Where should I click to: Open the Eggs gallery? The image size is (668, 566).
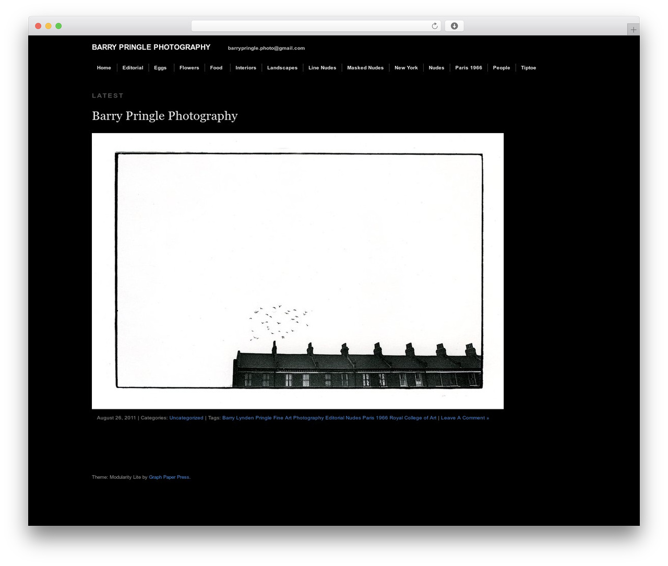tap(160, 68)
